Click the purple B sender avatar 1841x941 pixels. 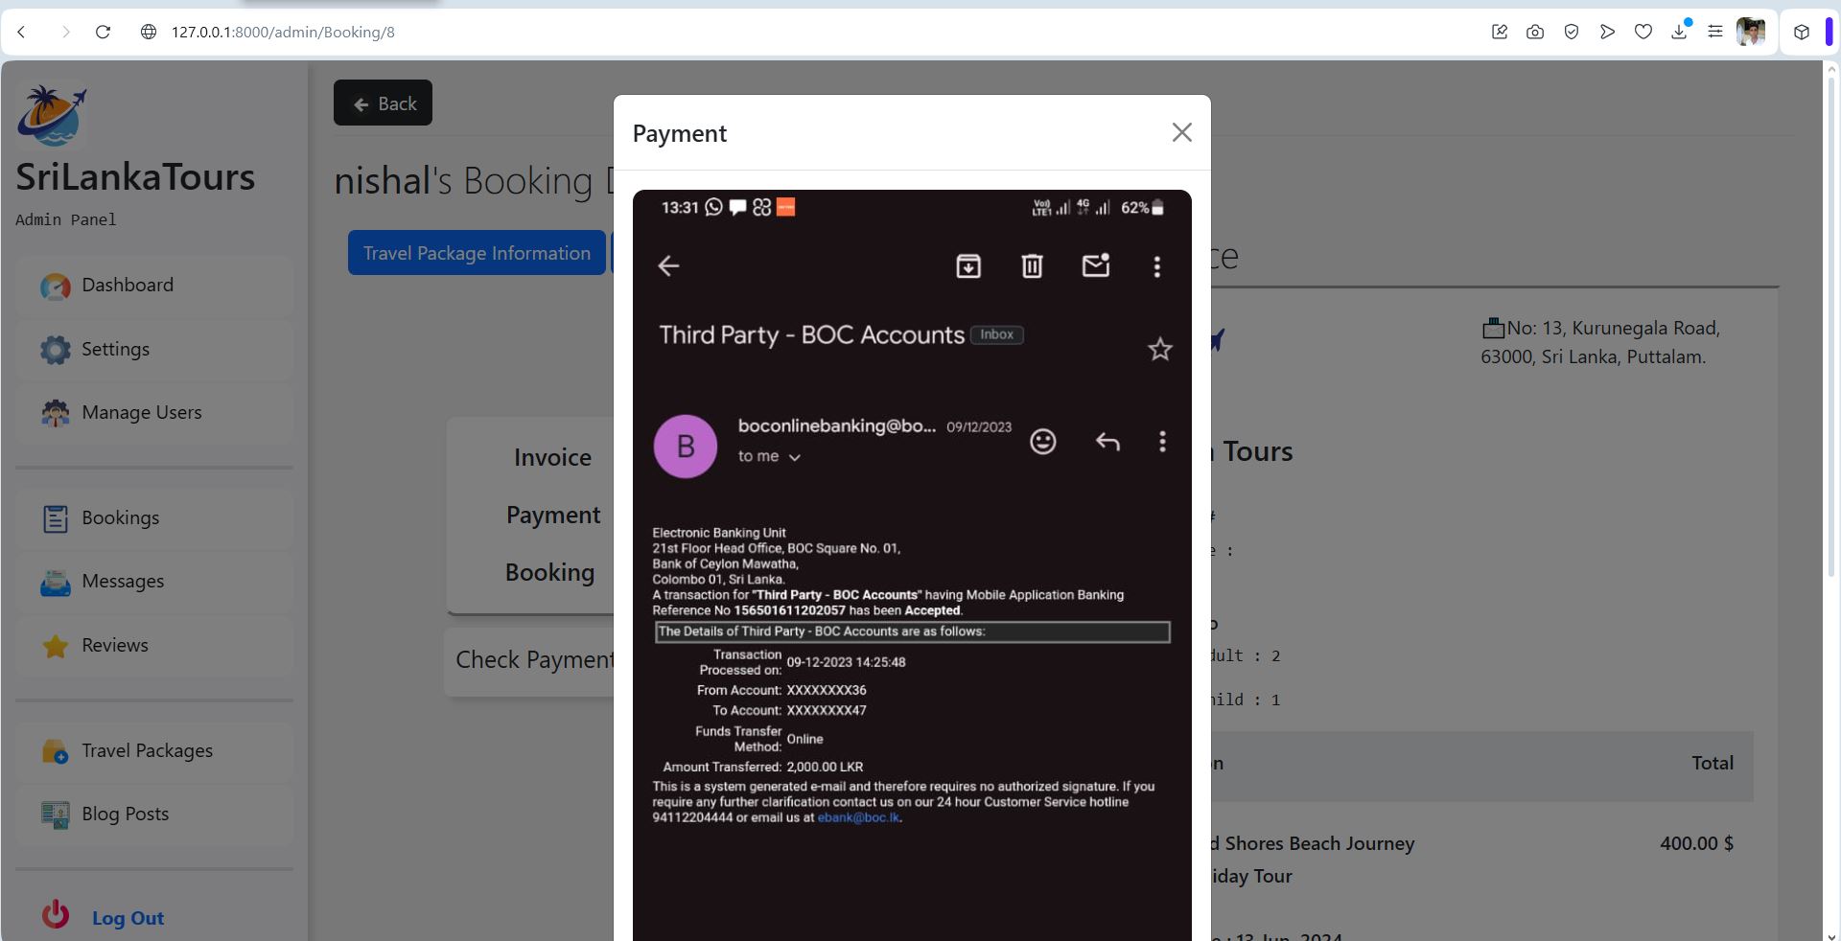coord(686,446)
